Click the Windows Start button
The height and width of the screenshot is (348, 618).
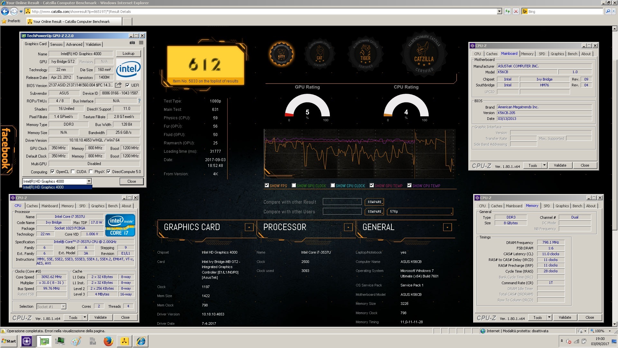(9, 341)
